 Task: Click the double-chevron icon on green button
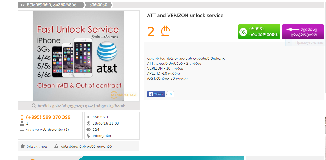coord(243,32)
